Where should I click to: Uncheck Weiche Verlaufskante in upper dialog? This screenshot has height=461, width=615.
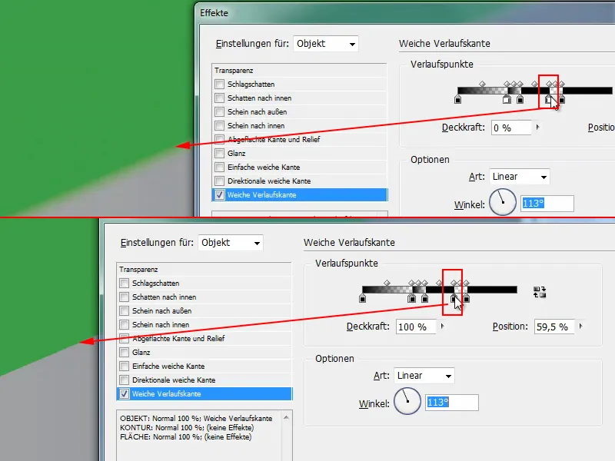(220, 195)
